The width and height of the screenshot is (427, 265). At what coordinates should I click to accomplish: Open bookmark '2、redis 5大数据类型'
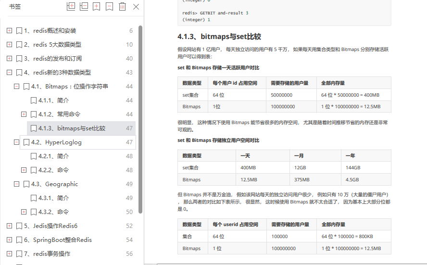(52, 45)
